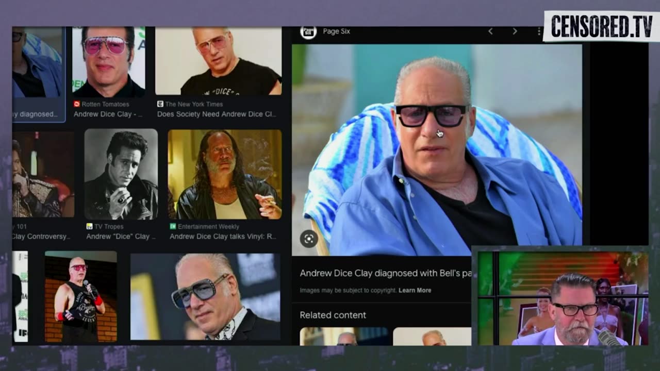Viewport: 660px width, 371px height.
Task: Click the large Page Six preview image
Action: tap(437, 149)
